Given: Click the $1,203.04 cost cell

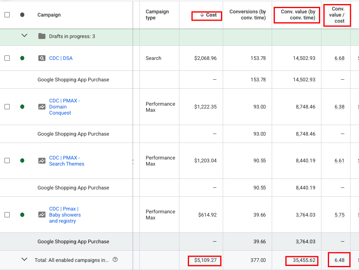Looking at the screenshot, I should click(205, 161).
